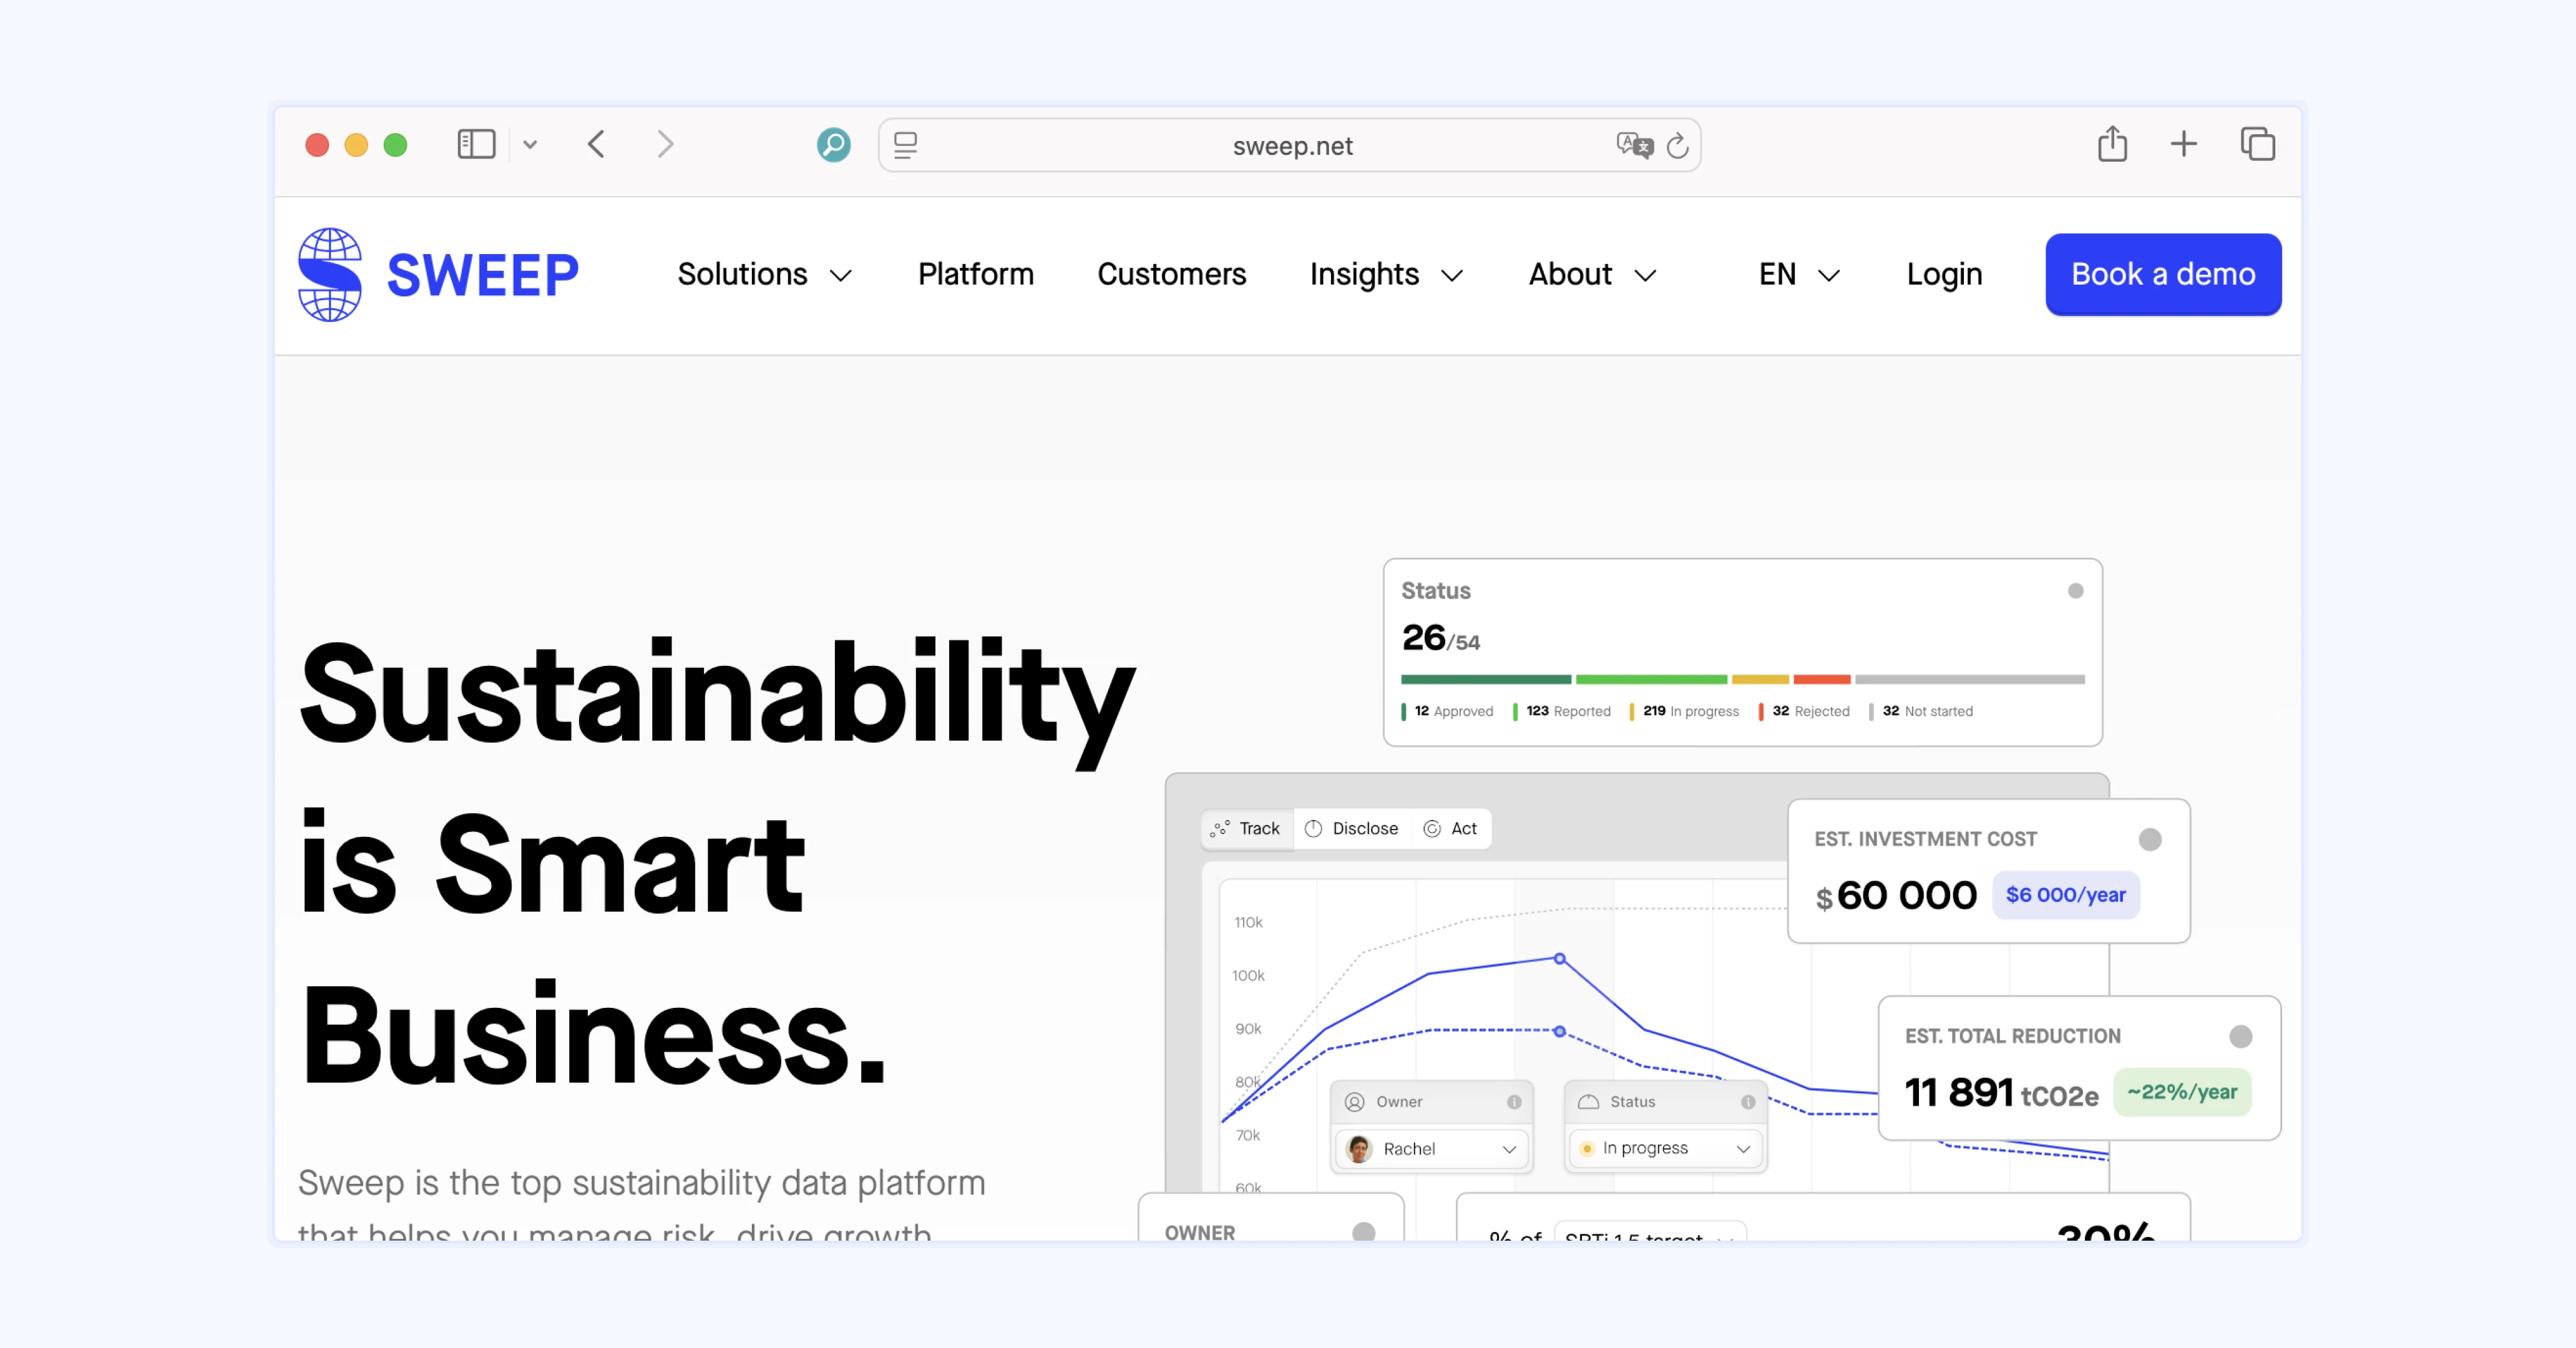
Task: Click the sweep.net address field
Action: click(x=1291, y=146)
